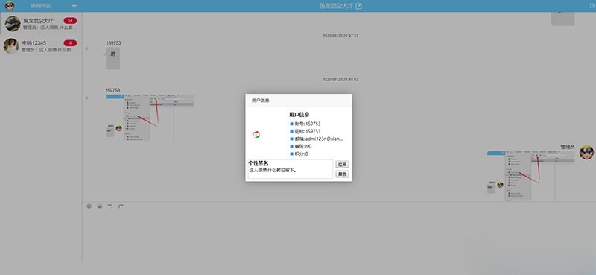Send a picture with the image icon
The image size is (596, 275).
coord(100,206)
